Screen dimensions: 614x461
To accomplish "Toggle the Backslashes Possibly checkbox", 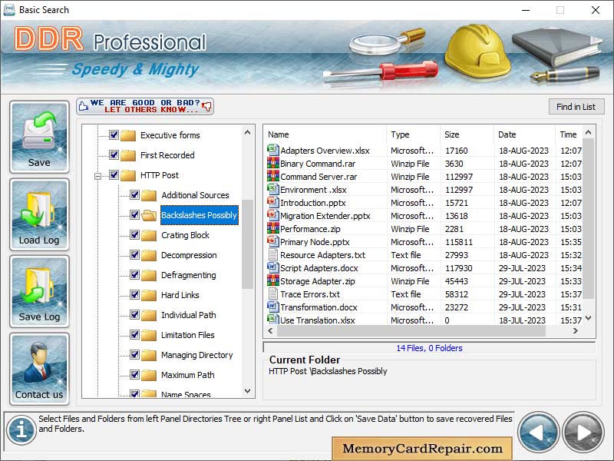I will point(134,215).
